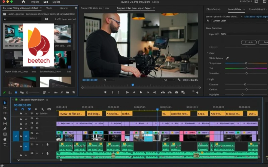The width and height of the screenshot is (268, 167).
Task: Open the Fit zoom level dropdown
Action: pyautogui.click(x=109, y=80)
